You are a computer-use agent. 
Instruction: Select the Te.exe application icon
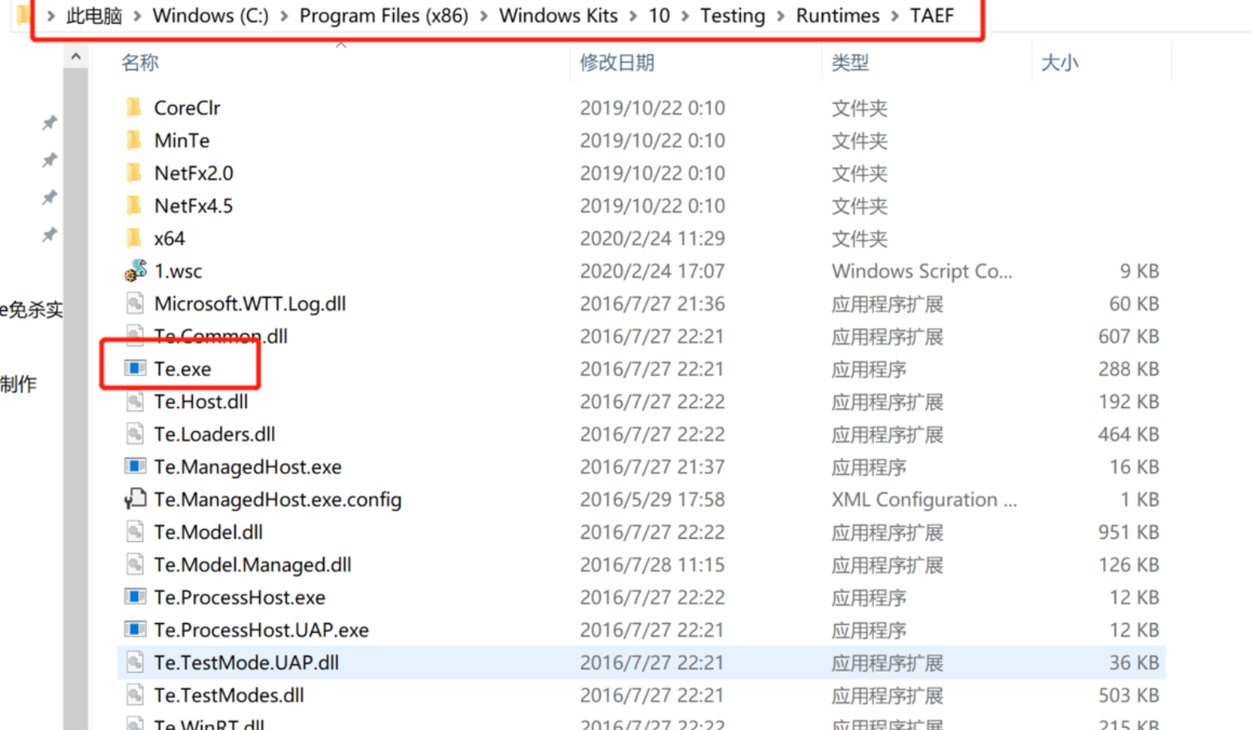click(x=136, y=368)
